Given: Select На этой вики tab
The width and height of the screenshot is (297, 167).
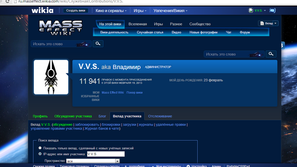Looking at the screenshot, I should coord(110,24).
